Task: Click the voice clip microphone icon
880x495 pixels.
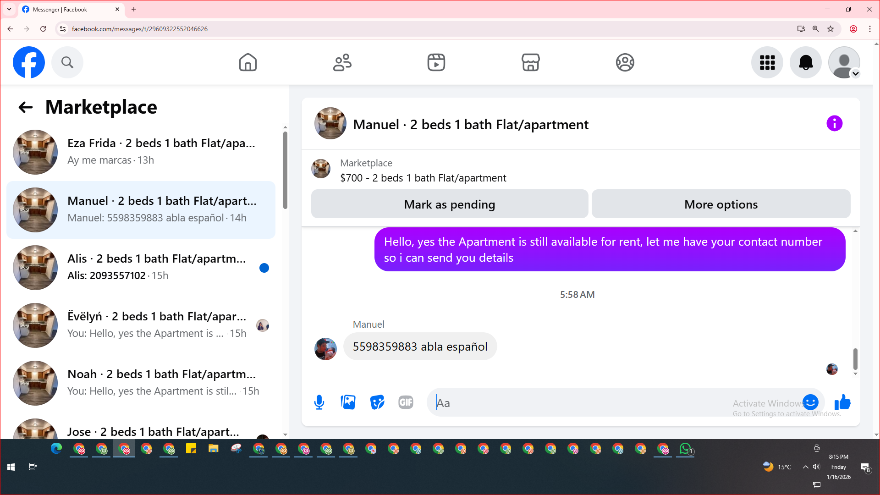Action: tap(319, 402)
